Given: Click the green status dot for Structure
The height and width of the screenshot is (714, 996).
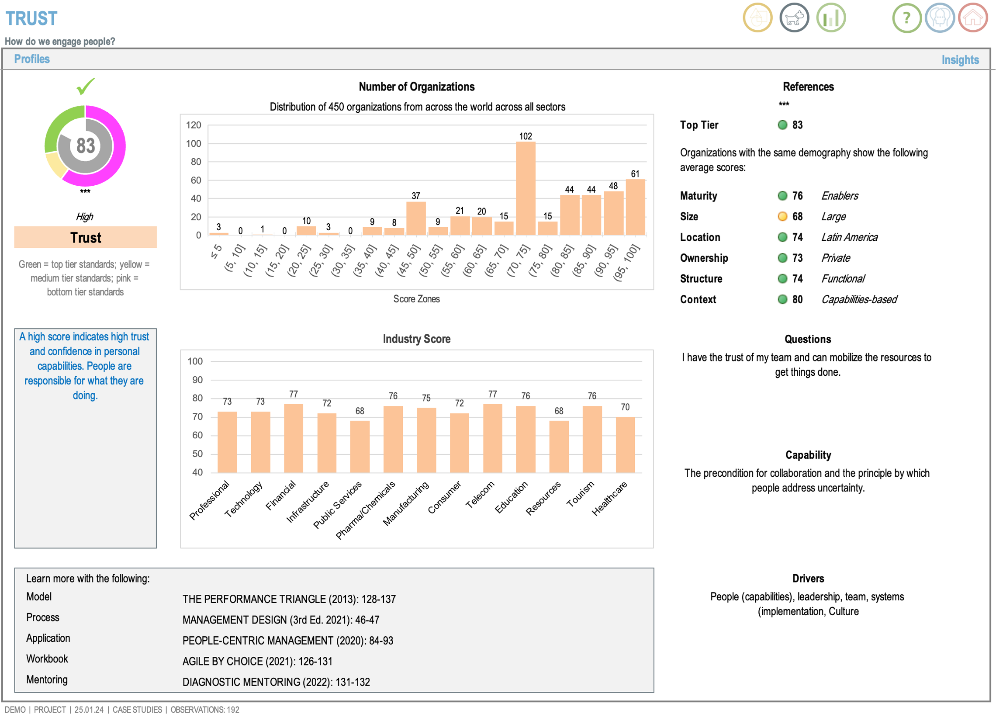Looking at the screenshot, I should [782, 279].
